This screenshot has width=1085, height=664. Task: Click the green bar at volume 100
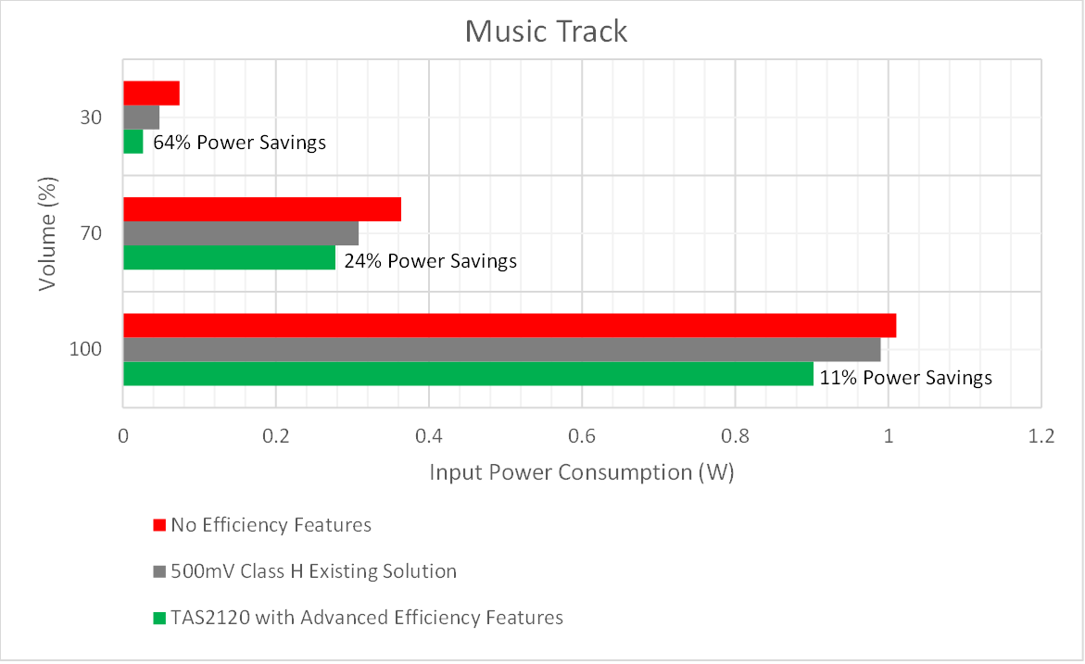468,373
